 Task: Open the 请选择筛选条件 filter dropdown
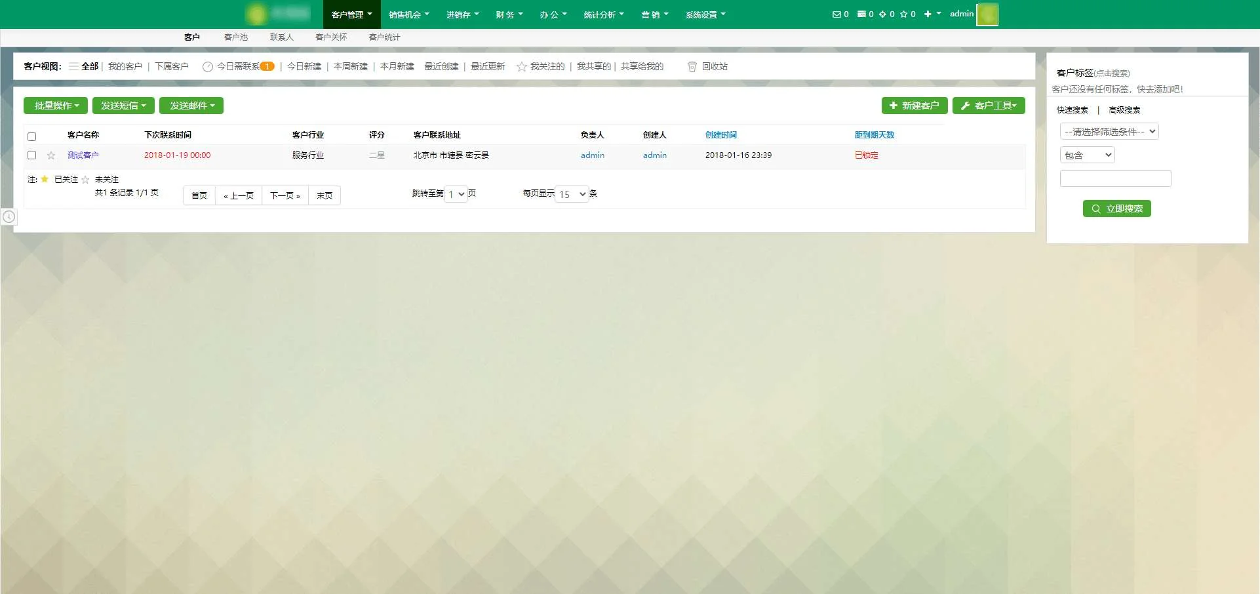[x=1109, y=132]
